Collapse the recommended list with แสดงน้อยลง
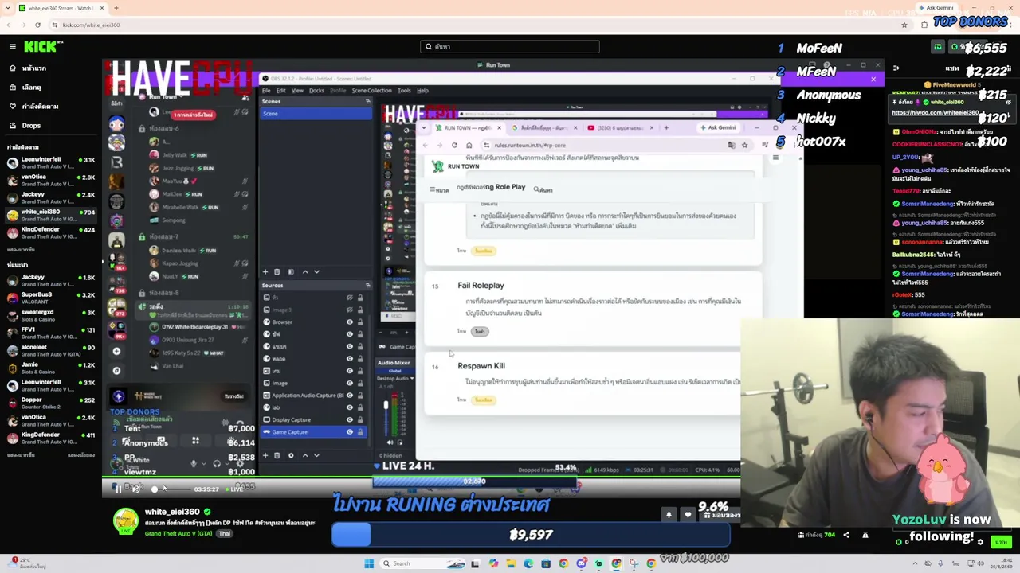 tap(81, 454)
